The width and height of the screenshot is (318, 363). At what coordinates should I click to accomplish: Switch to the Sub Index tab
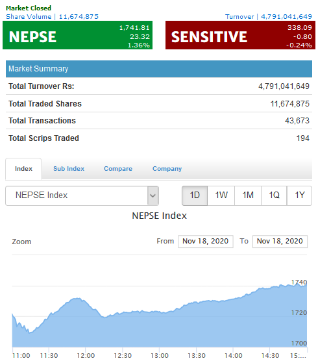(x=69, y=169)
